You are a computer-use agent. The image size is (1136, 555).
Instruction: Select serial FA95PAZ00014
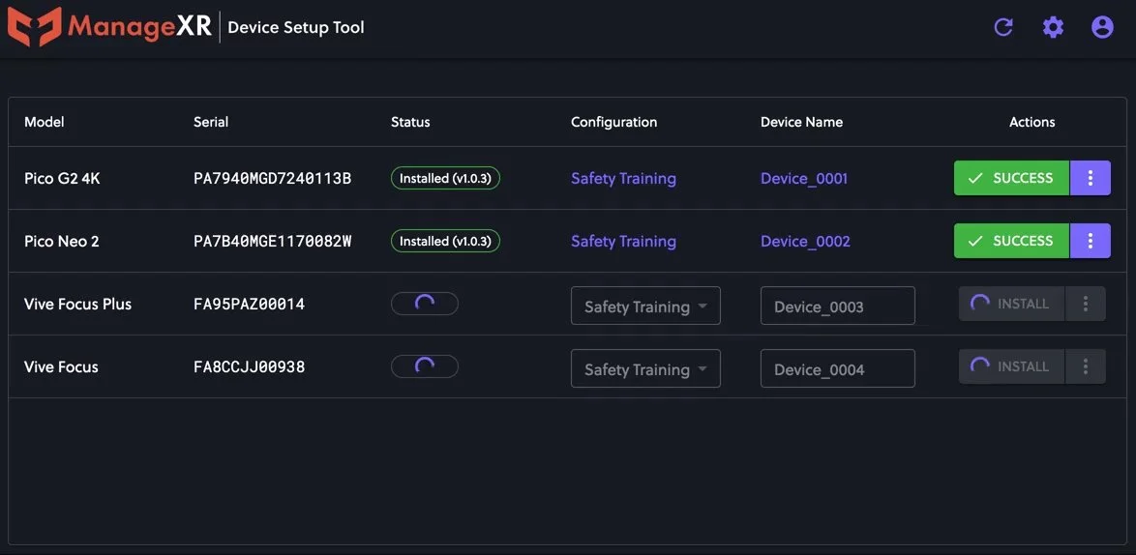click(250, 305)
